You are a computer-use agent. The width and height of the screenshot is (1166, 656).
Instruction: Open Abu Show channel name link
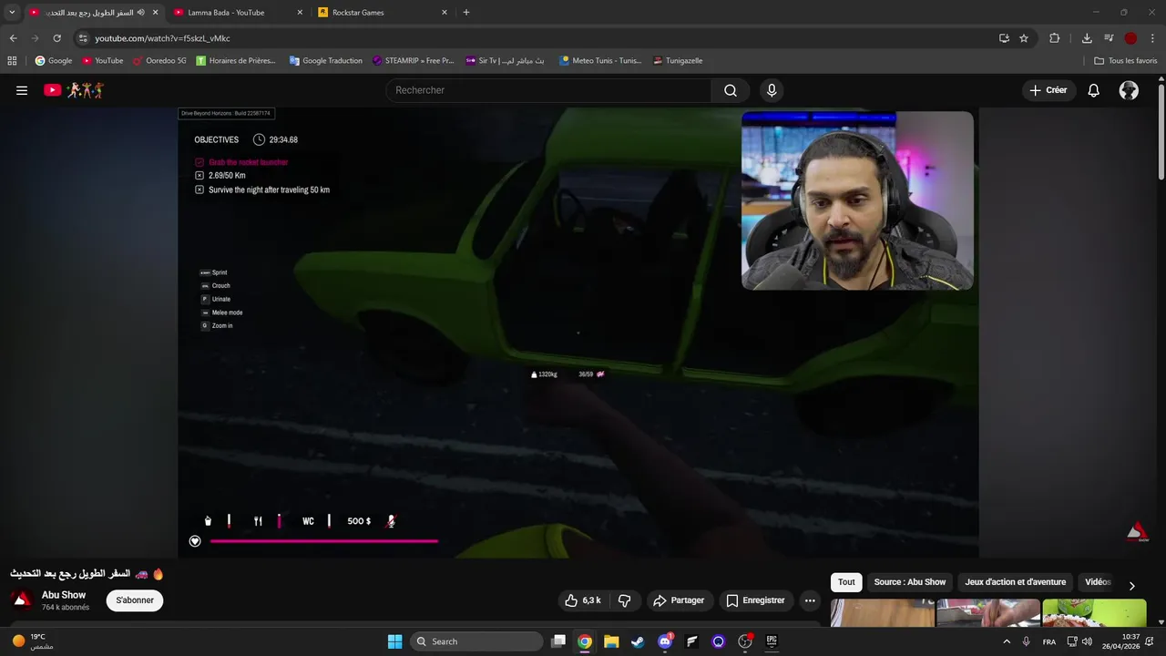point(64,595)
